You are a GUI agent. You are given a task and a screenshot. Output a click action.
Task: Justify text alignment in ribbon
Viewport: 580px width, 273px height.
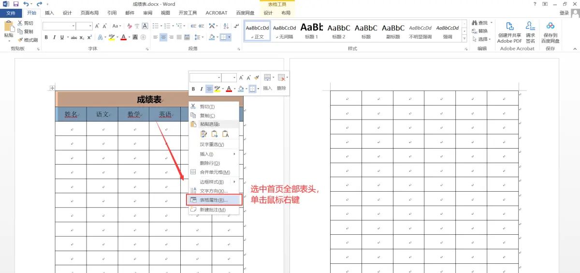coord(179,37)
